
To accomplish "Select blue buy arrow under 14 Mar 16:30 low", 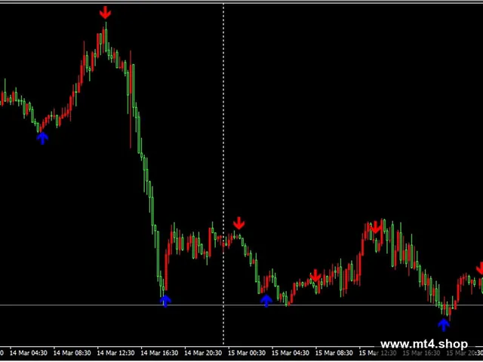I will pyautogui.click(x=165, y=301).
